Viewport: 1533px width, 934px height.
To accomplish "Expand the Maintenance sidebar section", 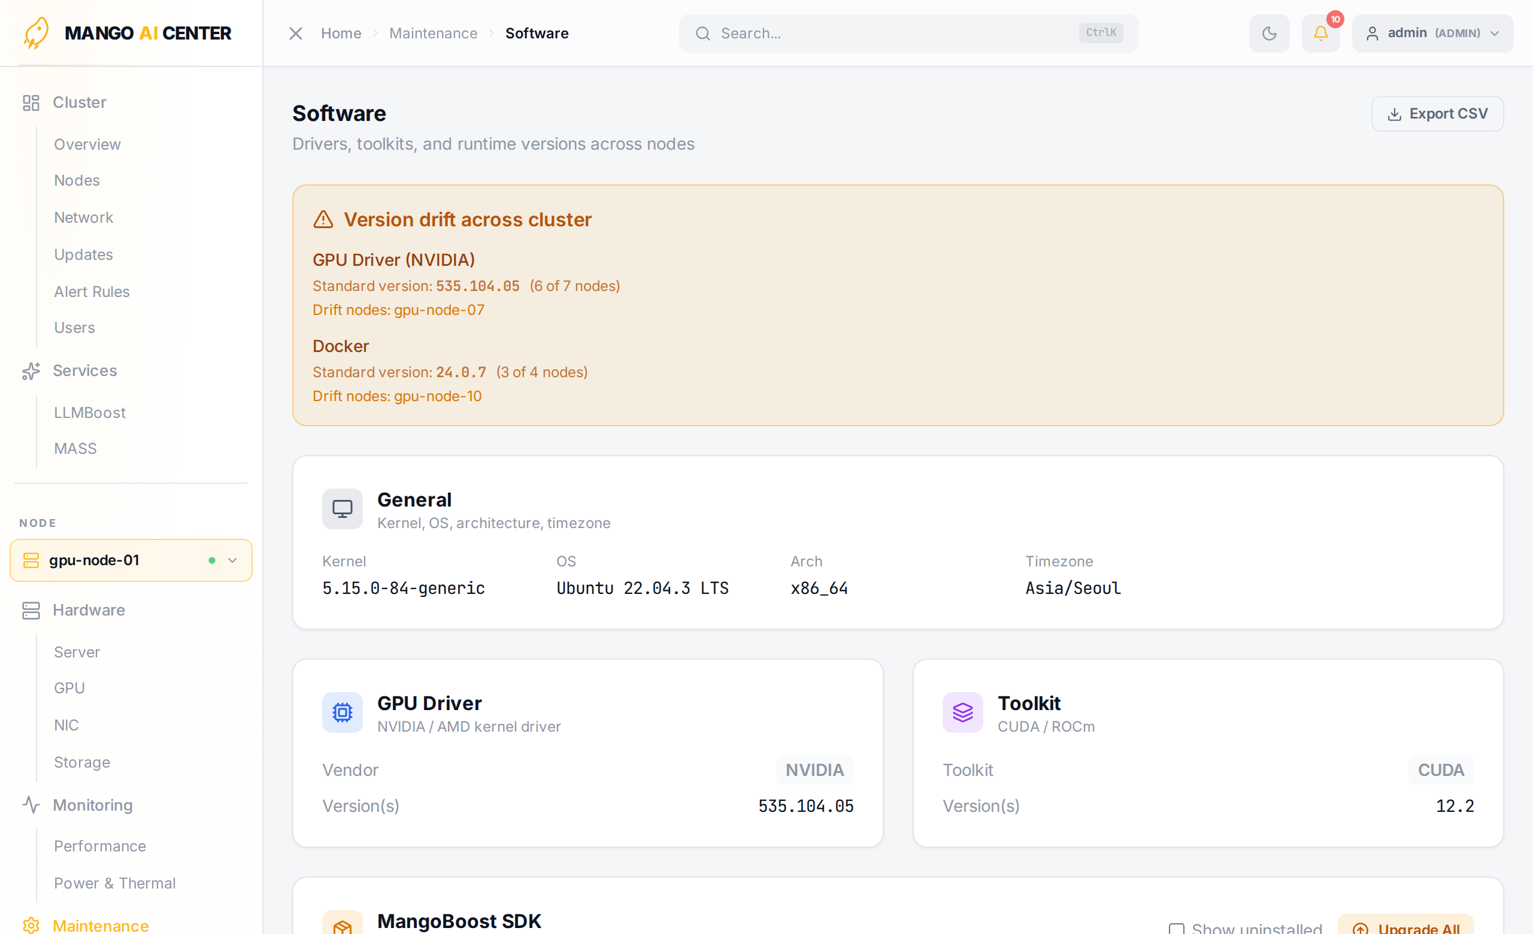I will 100,926.
